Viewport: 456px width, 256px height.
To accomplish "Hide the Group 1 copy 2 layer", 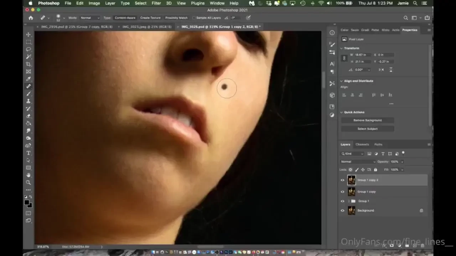I will coord(343,180).
